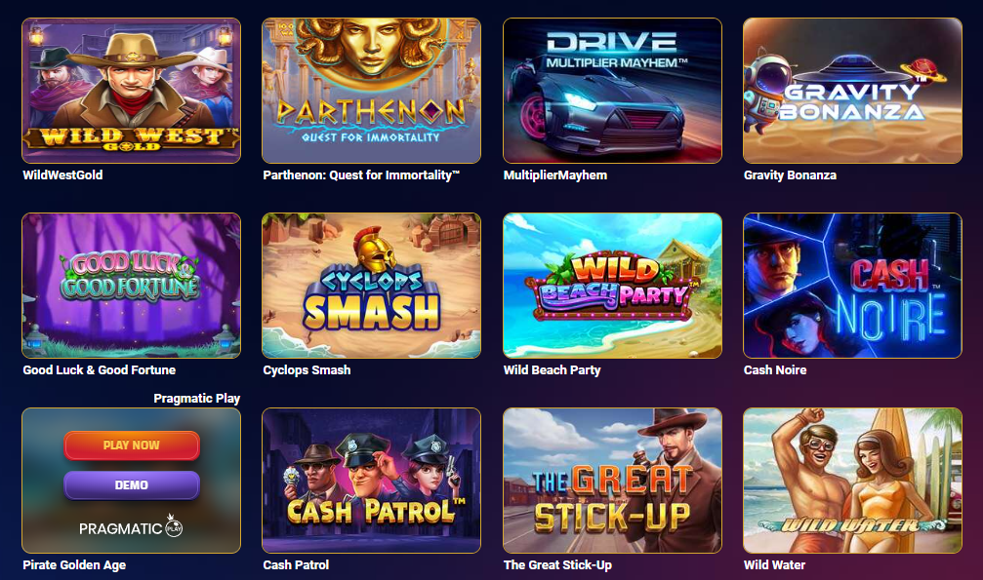Launch the Wild Water game thumbnail

852,481
